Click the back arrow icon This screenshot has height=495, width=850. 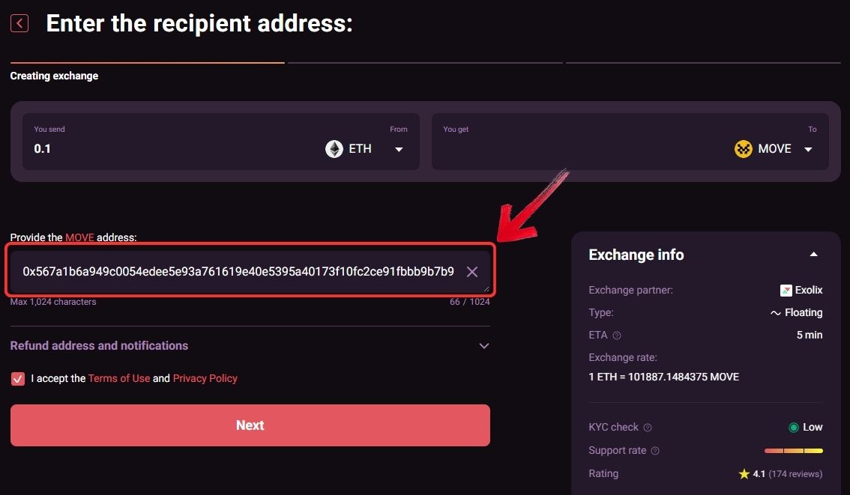tap(19, 23)
